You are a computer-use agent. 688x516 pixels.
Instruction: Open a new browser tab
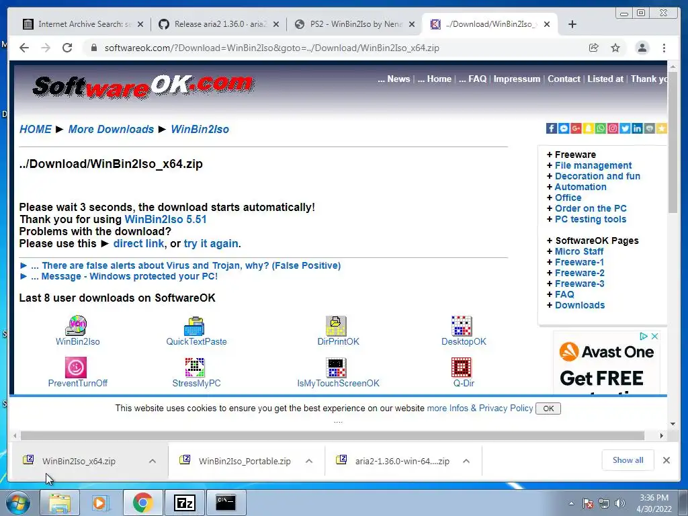coord(572,24)
